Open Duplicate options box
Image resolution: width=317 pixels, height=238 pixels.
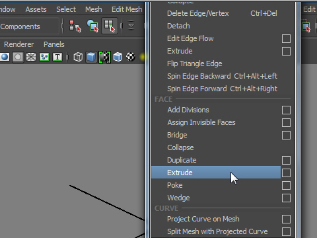click(286, 161)
